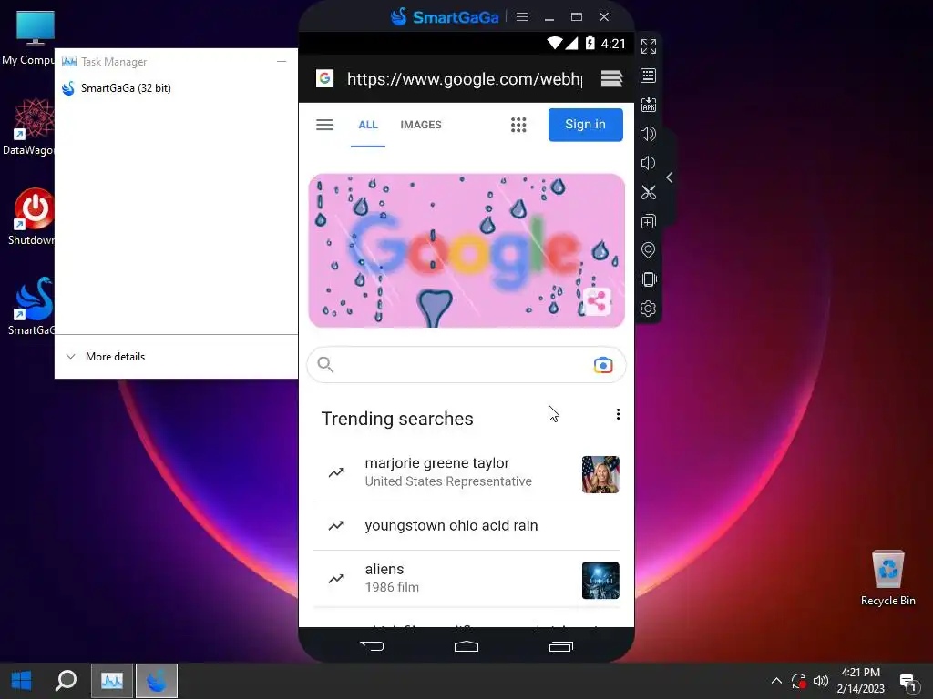The width and height of the screenshot is (933, 699).
Task: Click the Google doodle image
Action: (466, 250)
